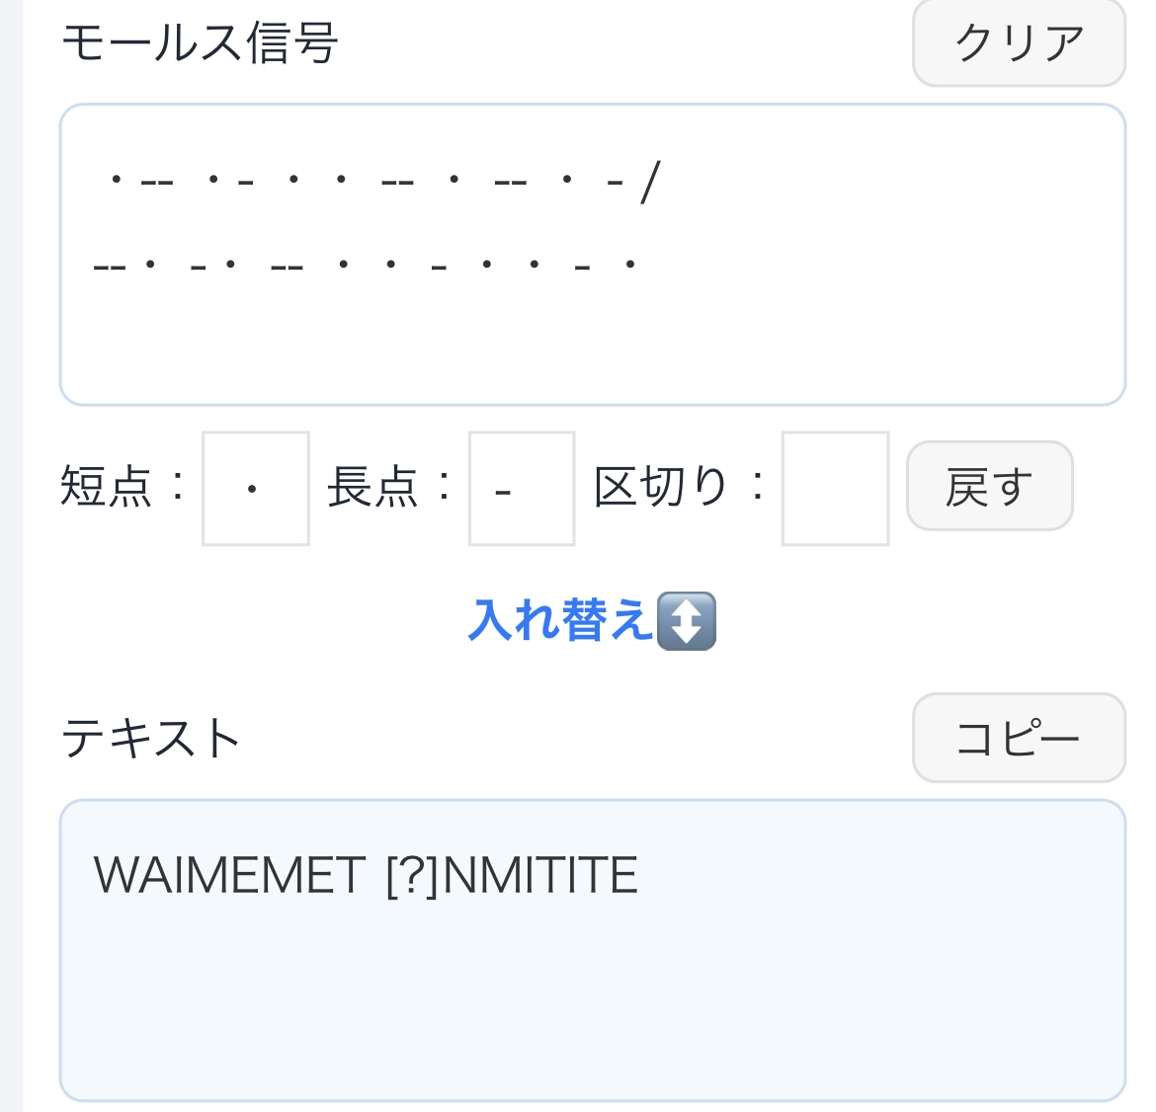Screen dimensions: 1156x1112
Task: Click the モールス信号 heading
Action: tap(200, 42)
